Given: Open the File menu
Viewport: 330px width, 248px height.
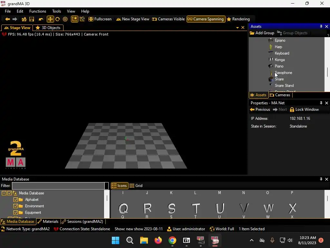Looking at the screenshot, I should point(8,11).
